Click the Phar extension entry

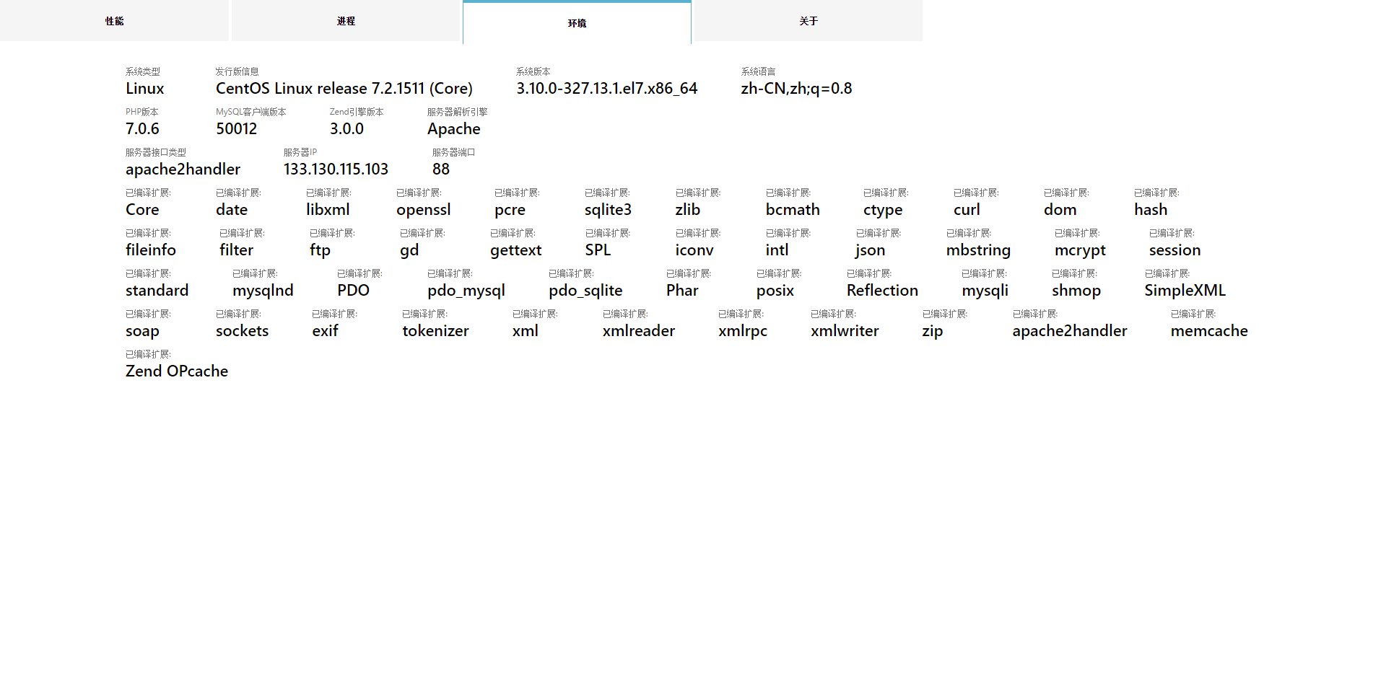click(682, 291)
